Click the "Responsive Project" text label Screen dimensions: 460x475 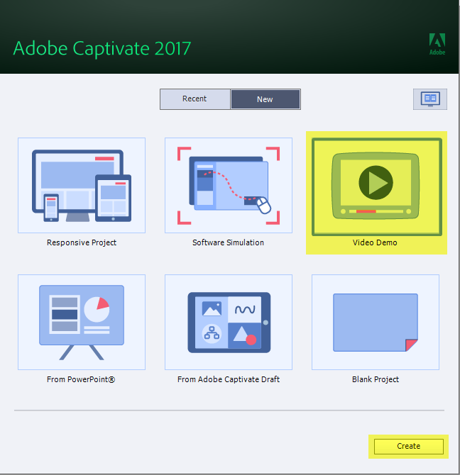82,242
